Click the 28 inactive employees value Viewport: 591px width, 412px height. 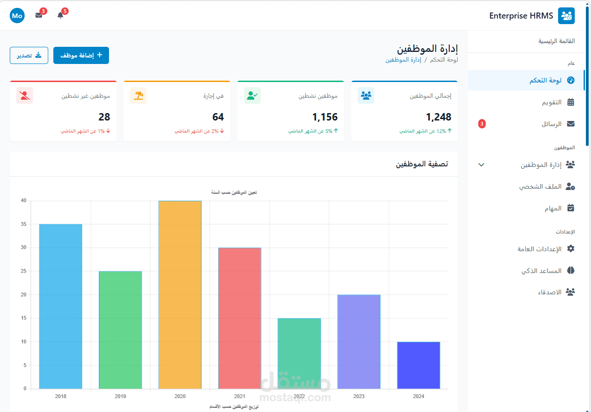click(104, 117)
